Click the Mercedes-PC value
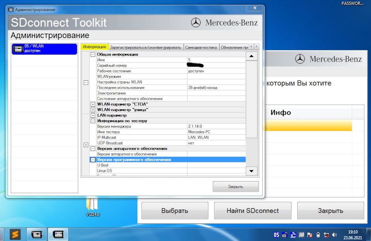Viewport: 371px width, 241px height. click(x=199, y=132)
